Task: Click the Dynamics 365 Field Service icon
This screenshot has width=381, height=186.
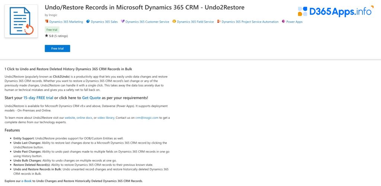Action: [x=174, y=22]
